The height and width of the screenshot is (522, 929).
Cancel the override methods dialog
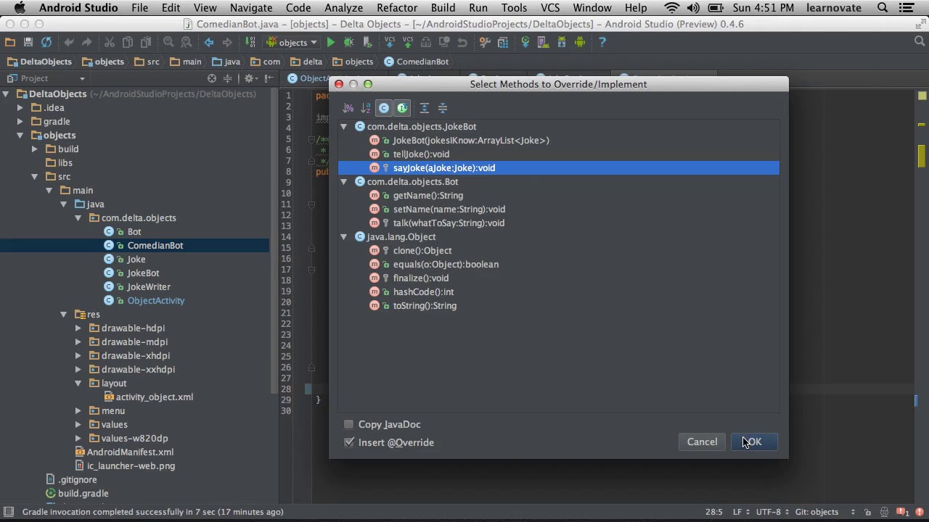[x=702, y=442]
